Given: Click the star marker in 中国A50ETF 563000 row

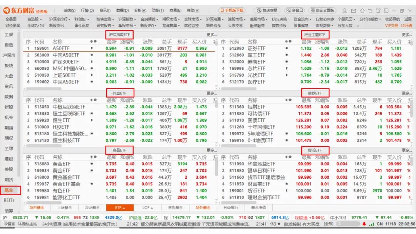Looking at the screenshot, I should pos(92,55).
